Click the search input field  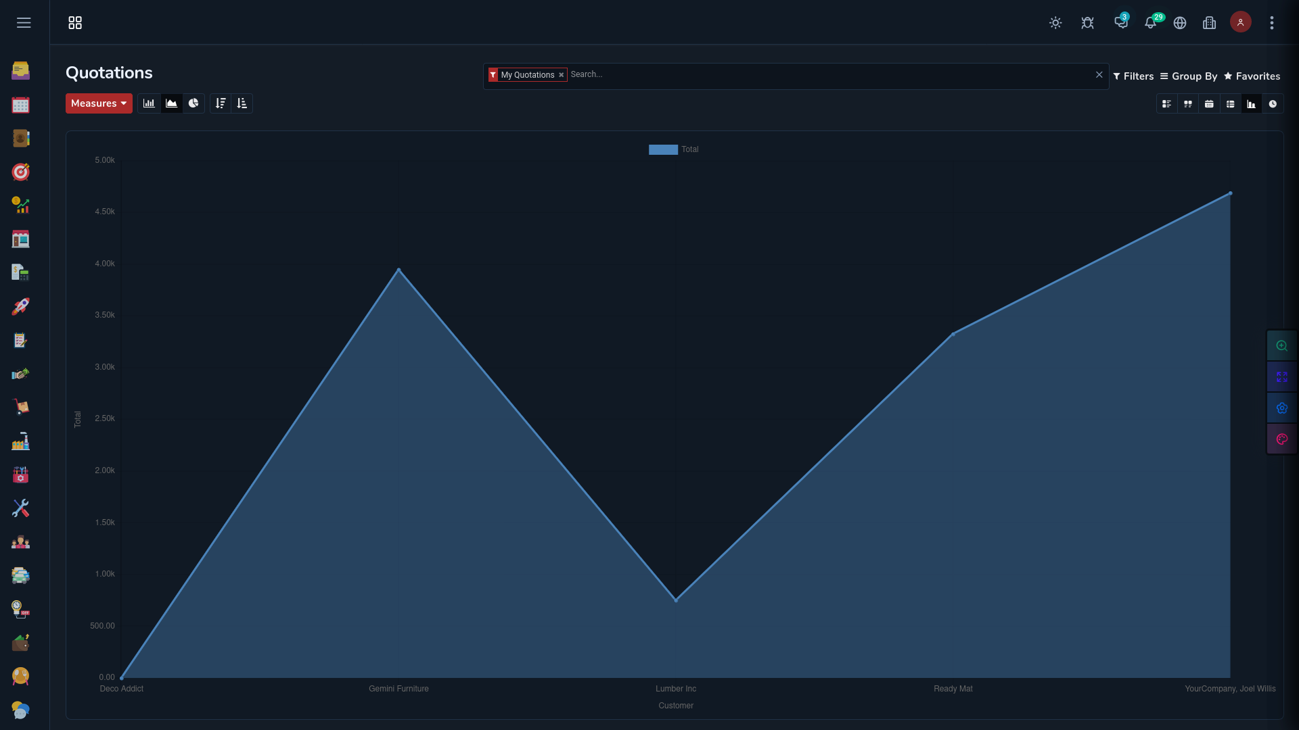pos(829,74)
